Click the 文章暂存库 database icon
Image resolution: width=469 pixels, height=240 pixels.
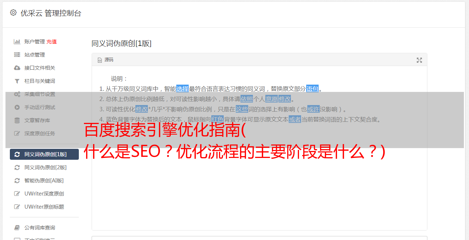[x=17, y=120]
